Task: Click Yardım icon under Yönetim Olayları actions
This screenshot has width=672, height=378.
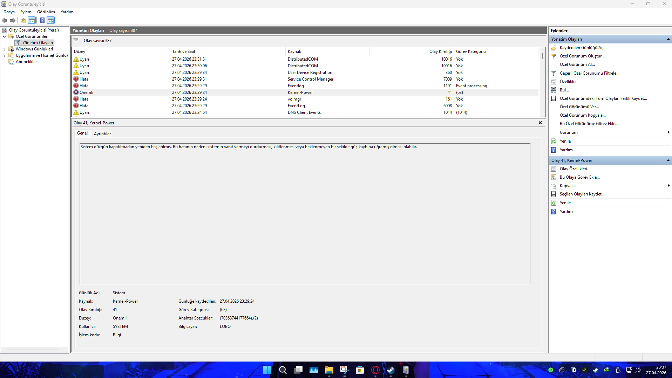Action: (x=554, y=150)
